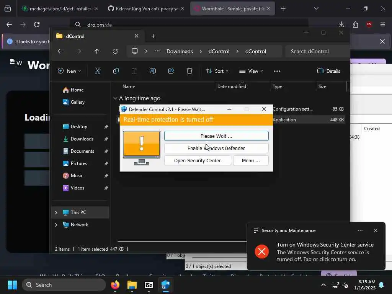Show hidden system tray icons

coord(323,285)
